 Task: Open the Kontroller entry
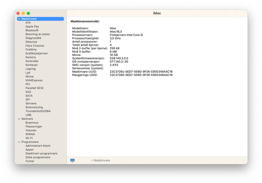tap(32, 61)
